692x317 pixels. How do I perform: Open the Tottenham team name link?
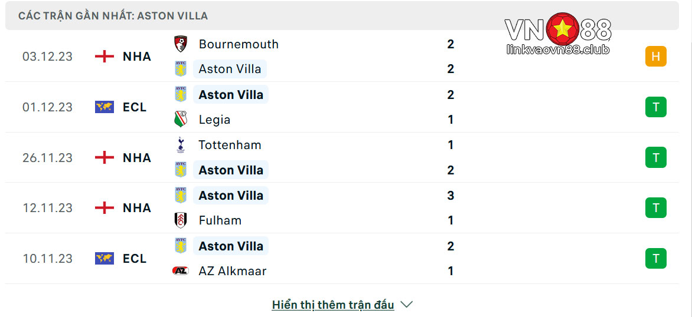(x=230, y=145)
